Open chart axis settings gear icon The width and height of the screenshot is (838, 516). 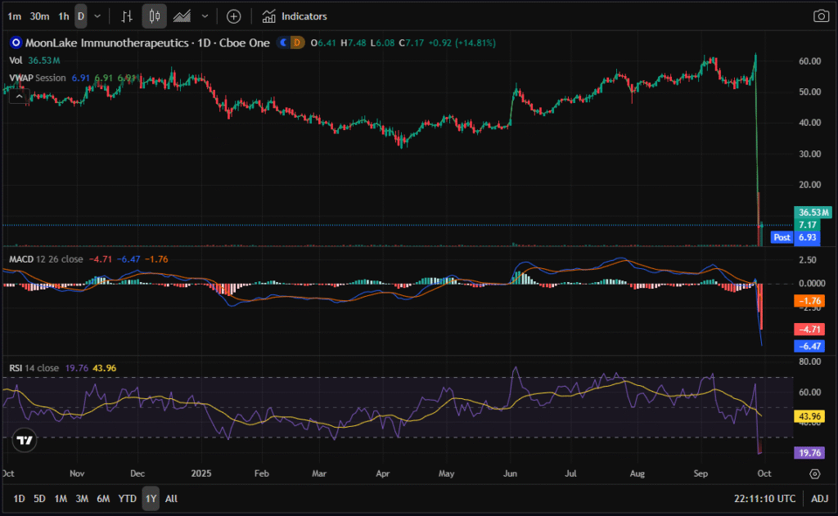[815, 473]
